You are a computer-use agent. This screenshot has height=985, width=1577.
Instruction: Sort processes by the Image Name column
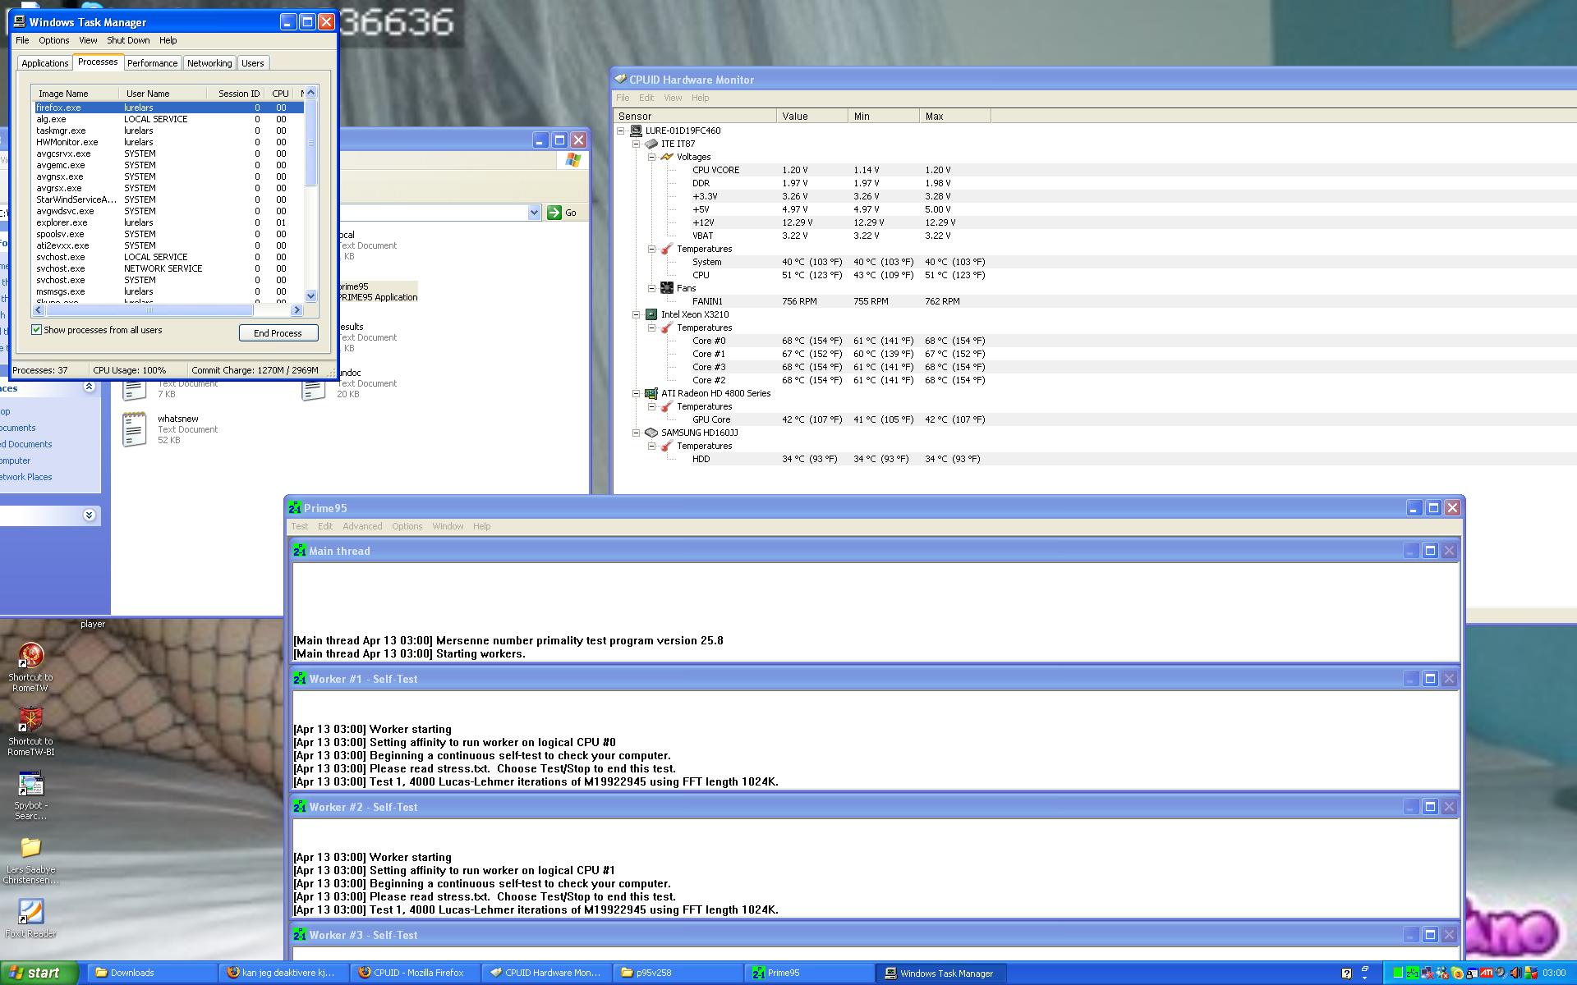coord(76,94)
